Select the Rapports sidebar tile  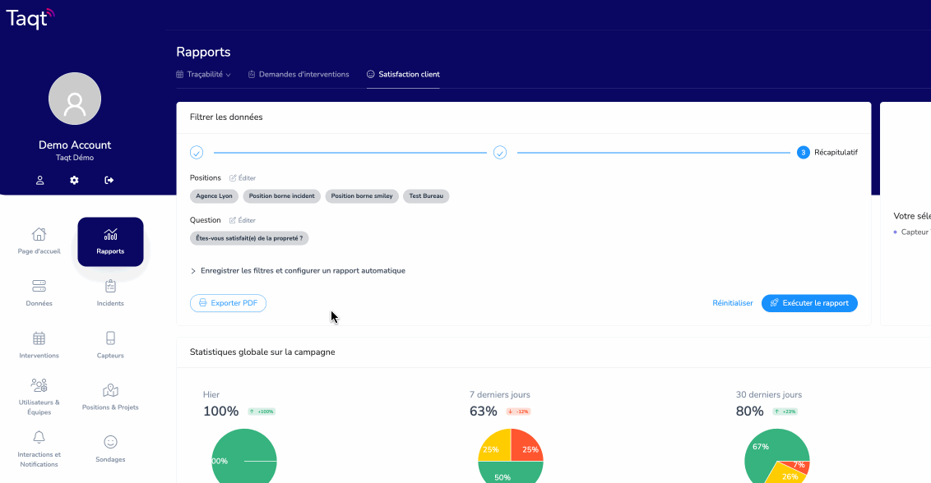coord(110,241)
